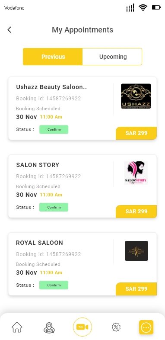
Task: Tap SAR 299 tag on Salon Story card
Action: [x=136, y=212]
